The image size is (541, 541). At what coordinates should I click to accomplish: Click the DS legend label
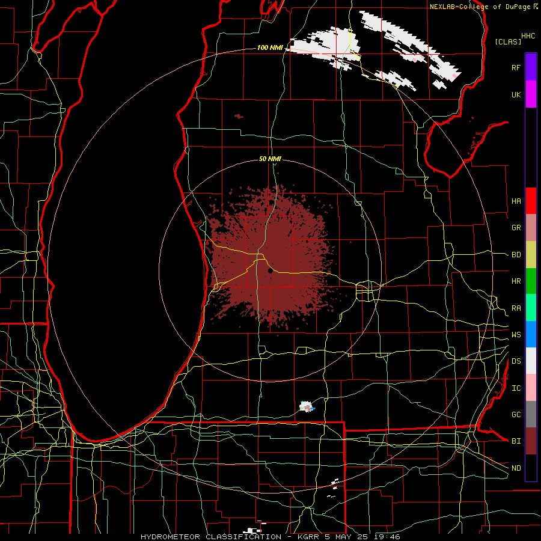click(x=516, y=361)
